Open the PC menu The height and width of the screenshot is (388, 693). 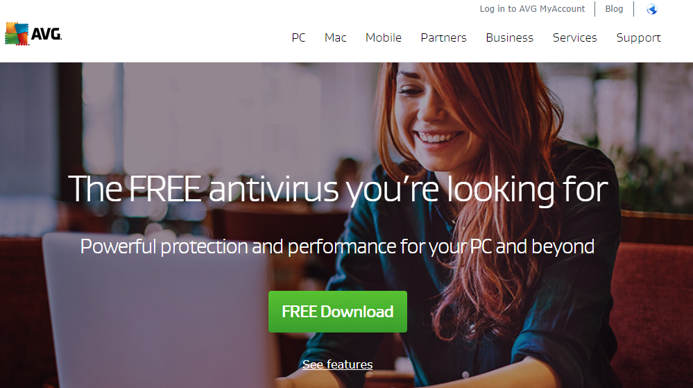point(298,37)
